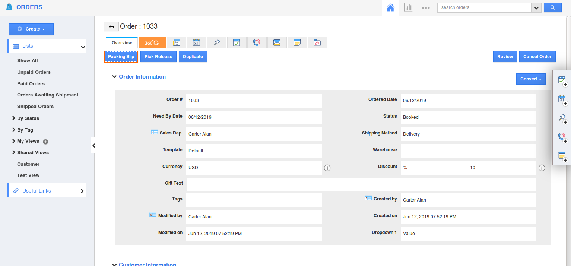The height and width of the screenshot is (266, 571).
Task: Open the follow-ups pin tab icon
Action: [x=216, y=42]
